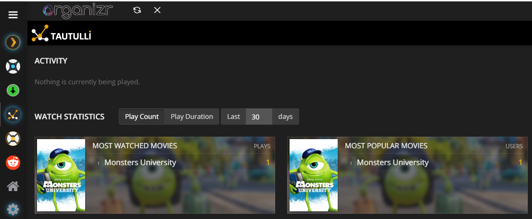Screen dimensions: 532x219
Task: Close the current tab with X icon
Action: click(x=157, y=10)
